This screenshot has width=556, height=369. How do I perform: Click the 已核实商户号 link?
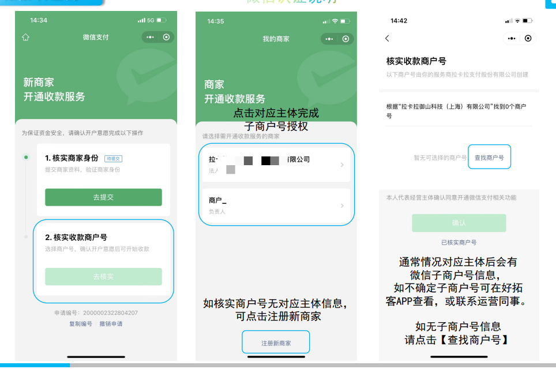[x=459, y=243]
